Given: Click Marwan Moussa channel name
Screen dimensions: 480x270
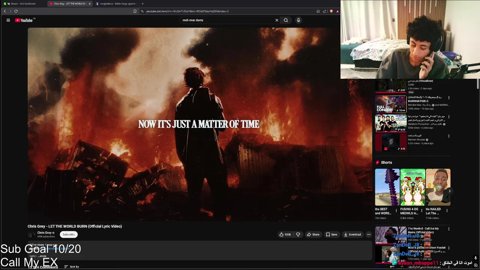Looking at the screenshot, I should pyautogui.click(x=416, y=139).
